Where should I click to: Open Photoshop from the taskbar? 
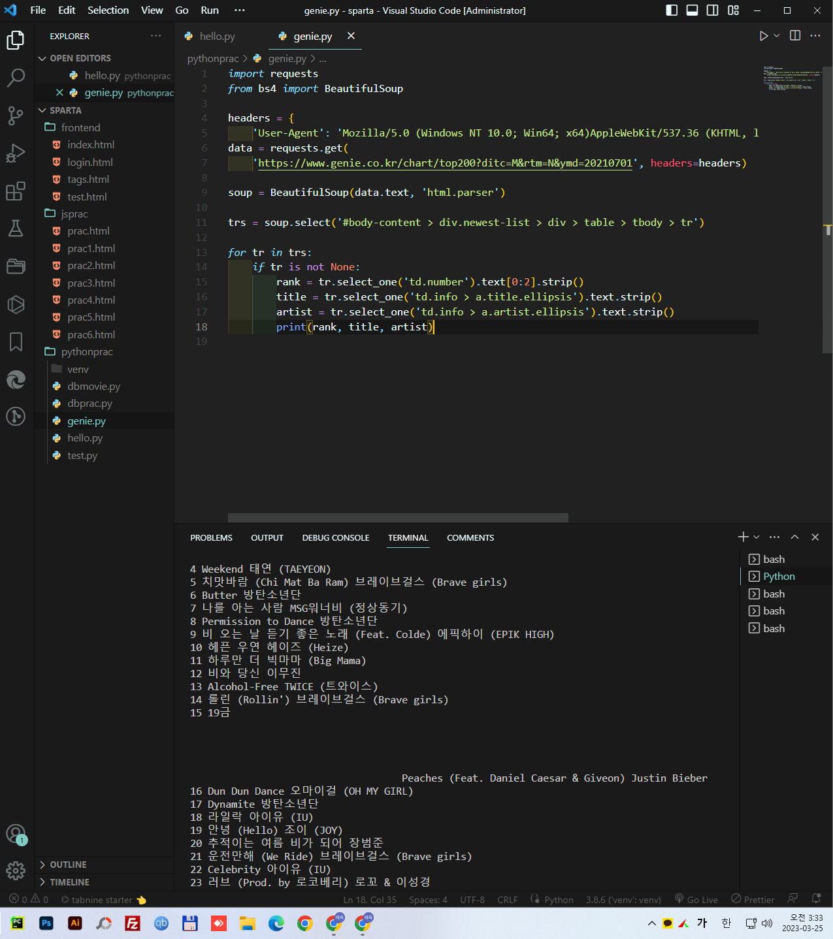[x=46, y=923]
